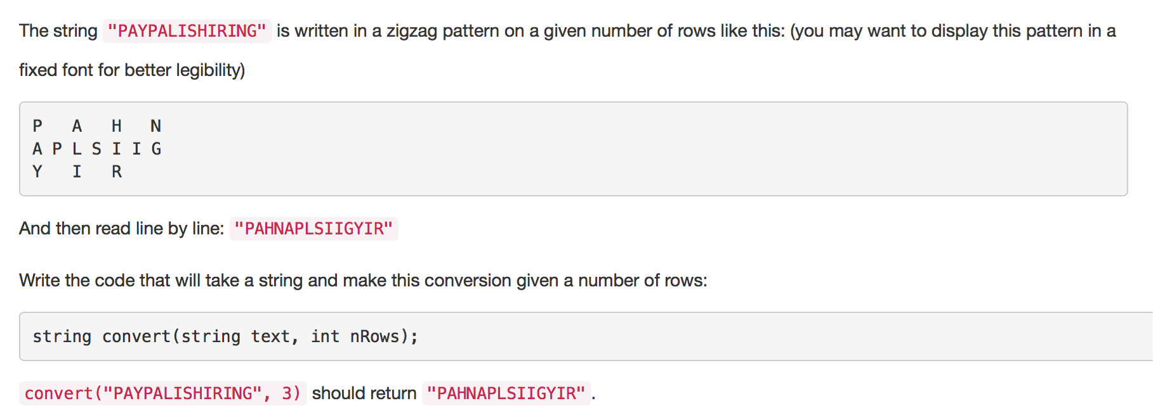The width and height of the screenshot is (1153, 415).
Task: Click the "PAHNAPLSIIGYIR" code after read line by line
Action: tap(313, 229)
